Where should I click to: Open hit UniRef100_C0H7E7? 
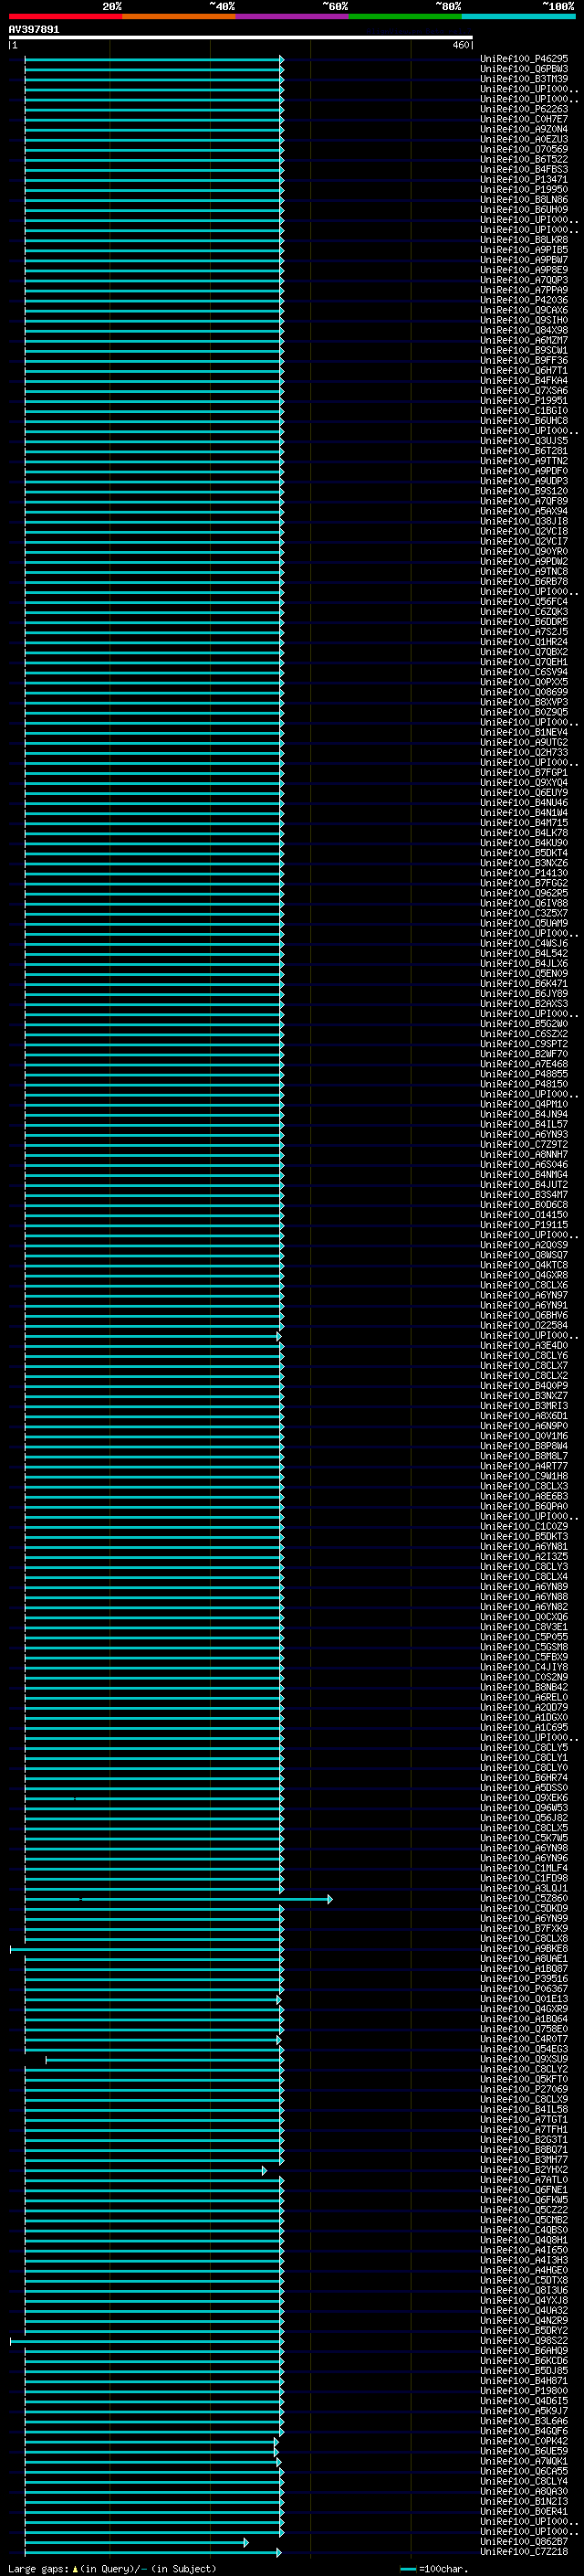(x=523, y=119)
